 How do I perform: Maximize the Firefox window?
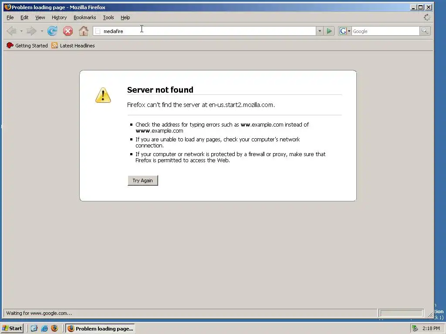(x=421, y=7)
